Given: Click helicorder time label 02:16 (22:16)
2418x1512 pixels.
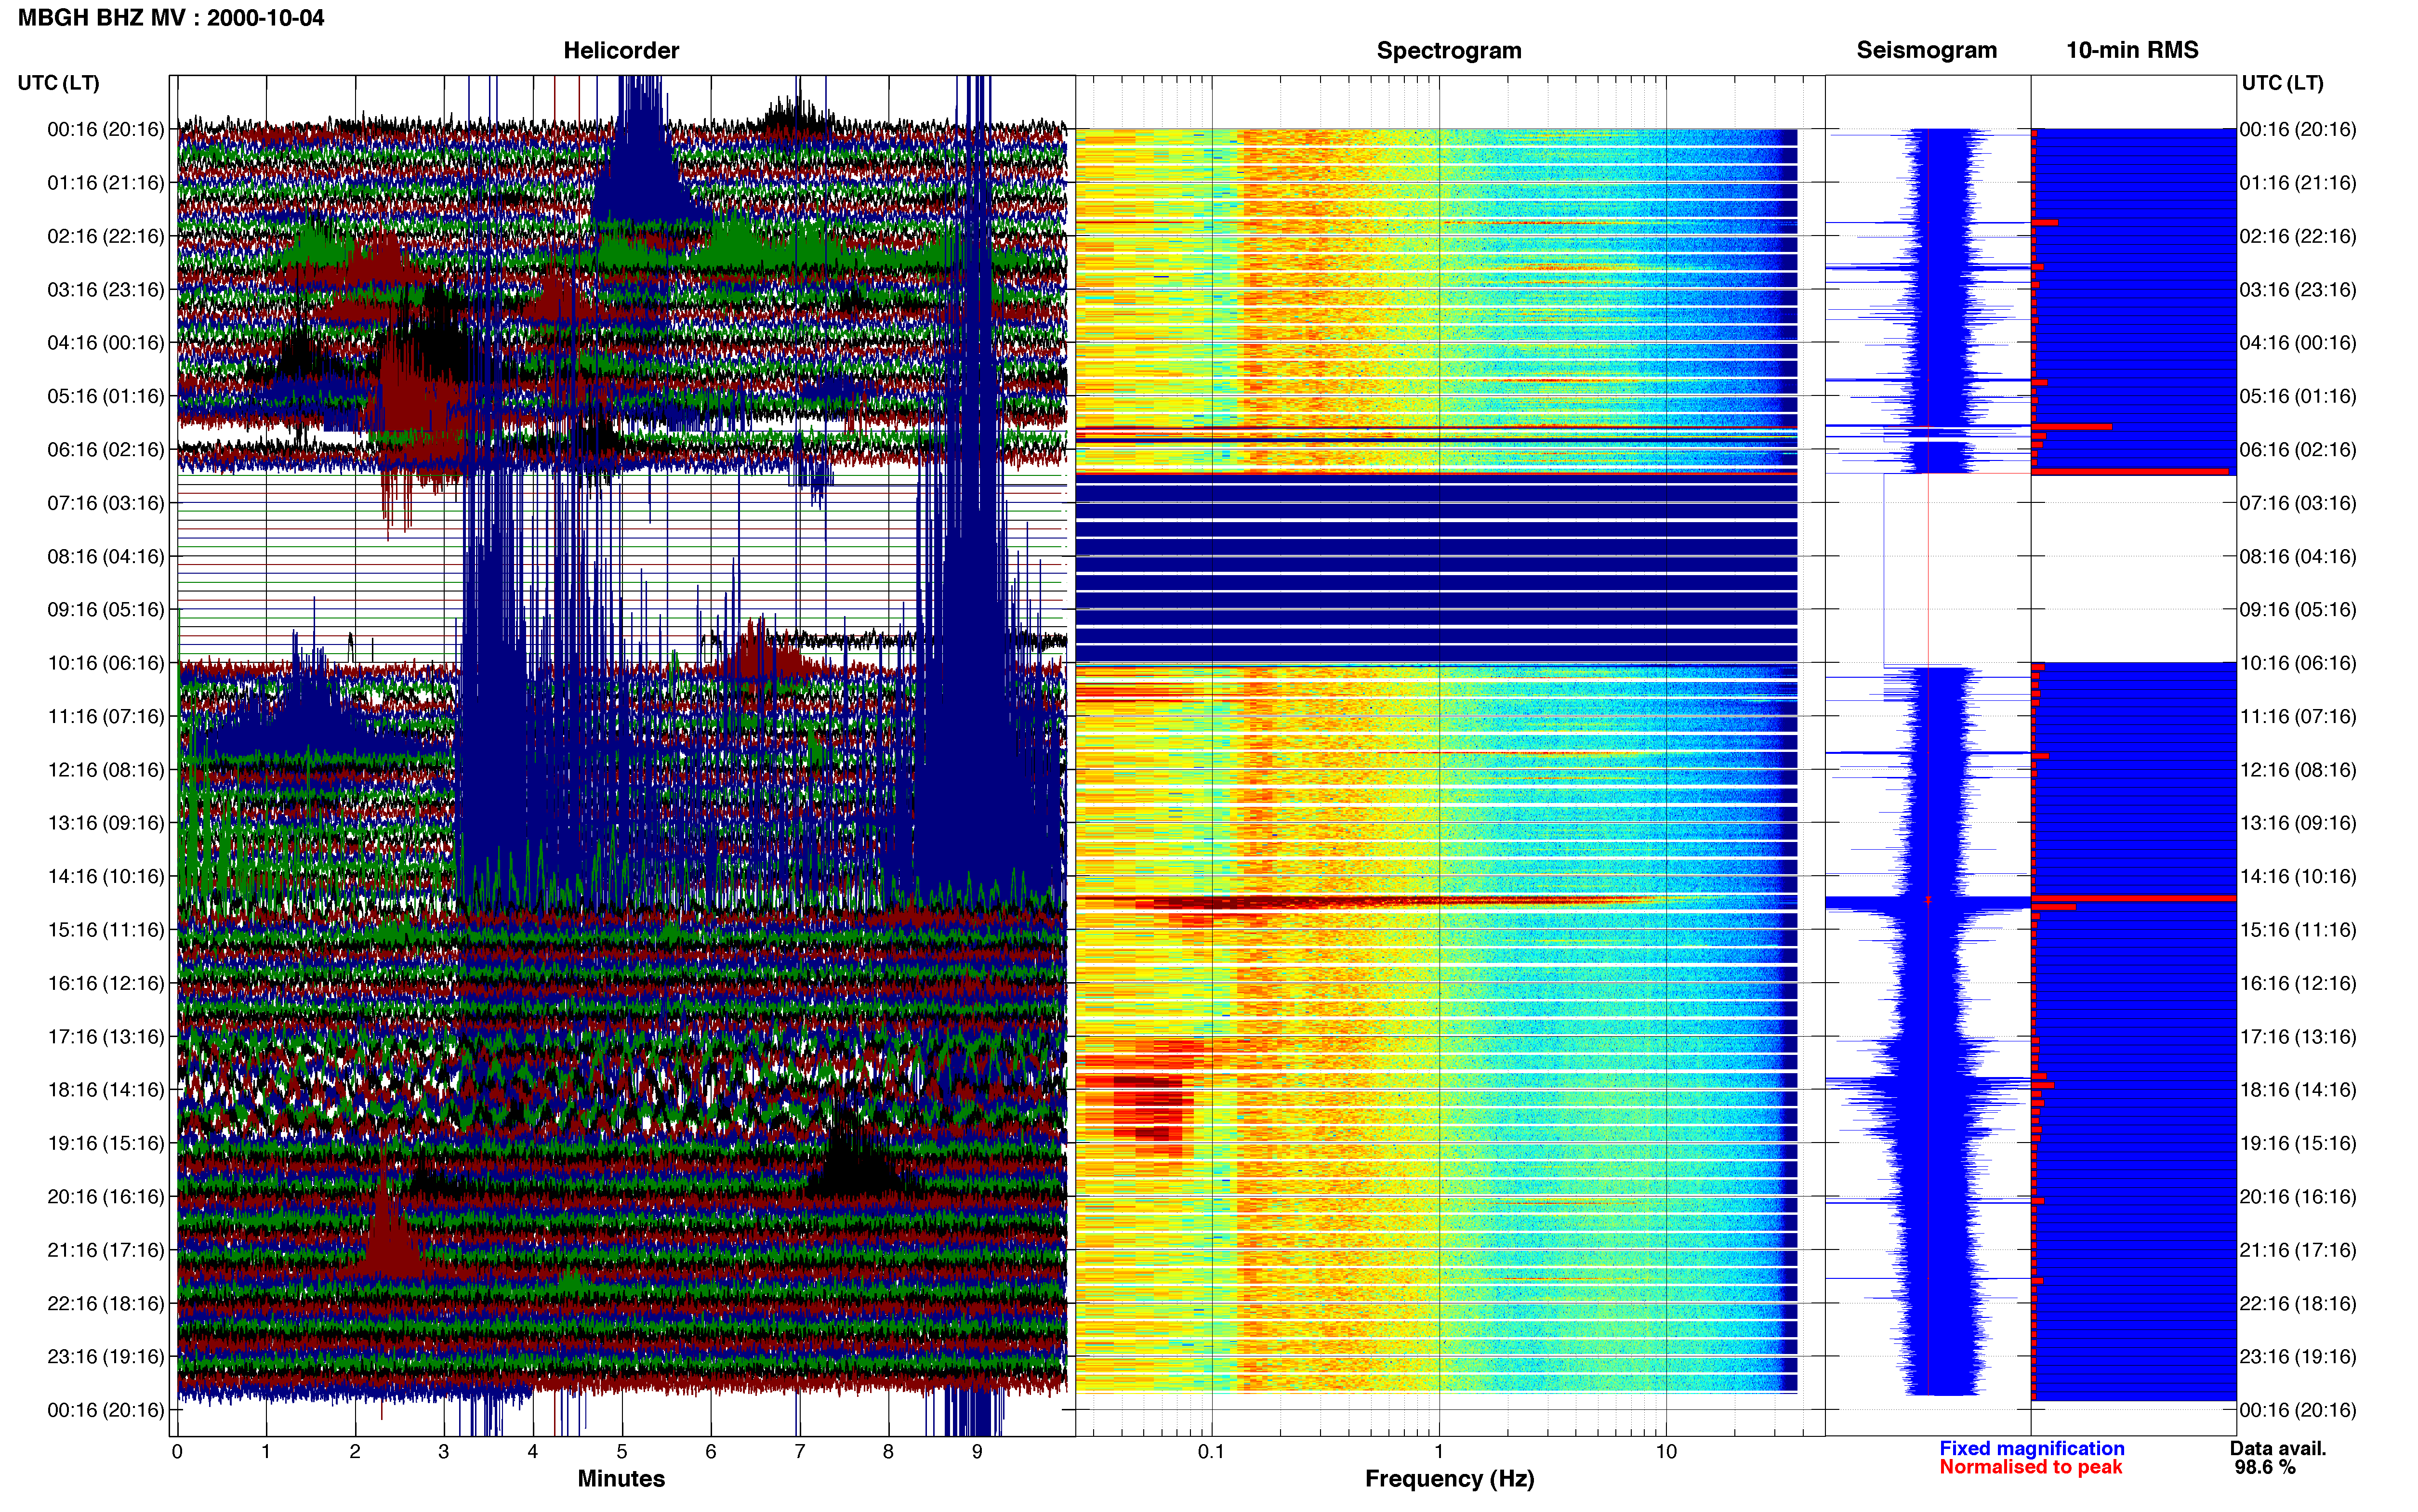Looking at the screenshot, I should pos(106,236).
